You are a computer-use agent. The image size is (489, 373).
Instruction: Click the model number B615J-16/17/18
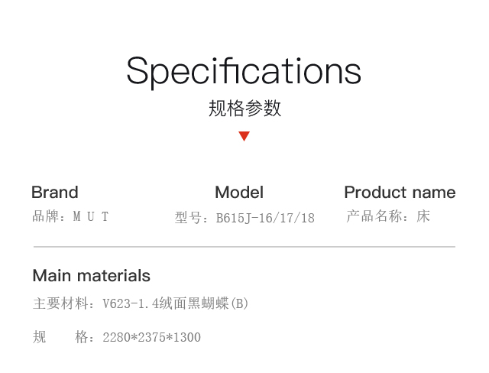(265, 218)
